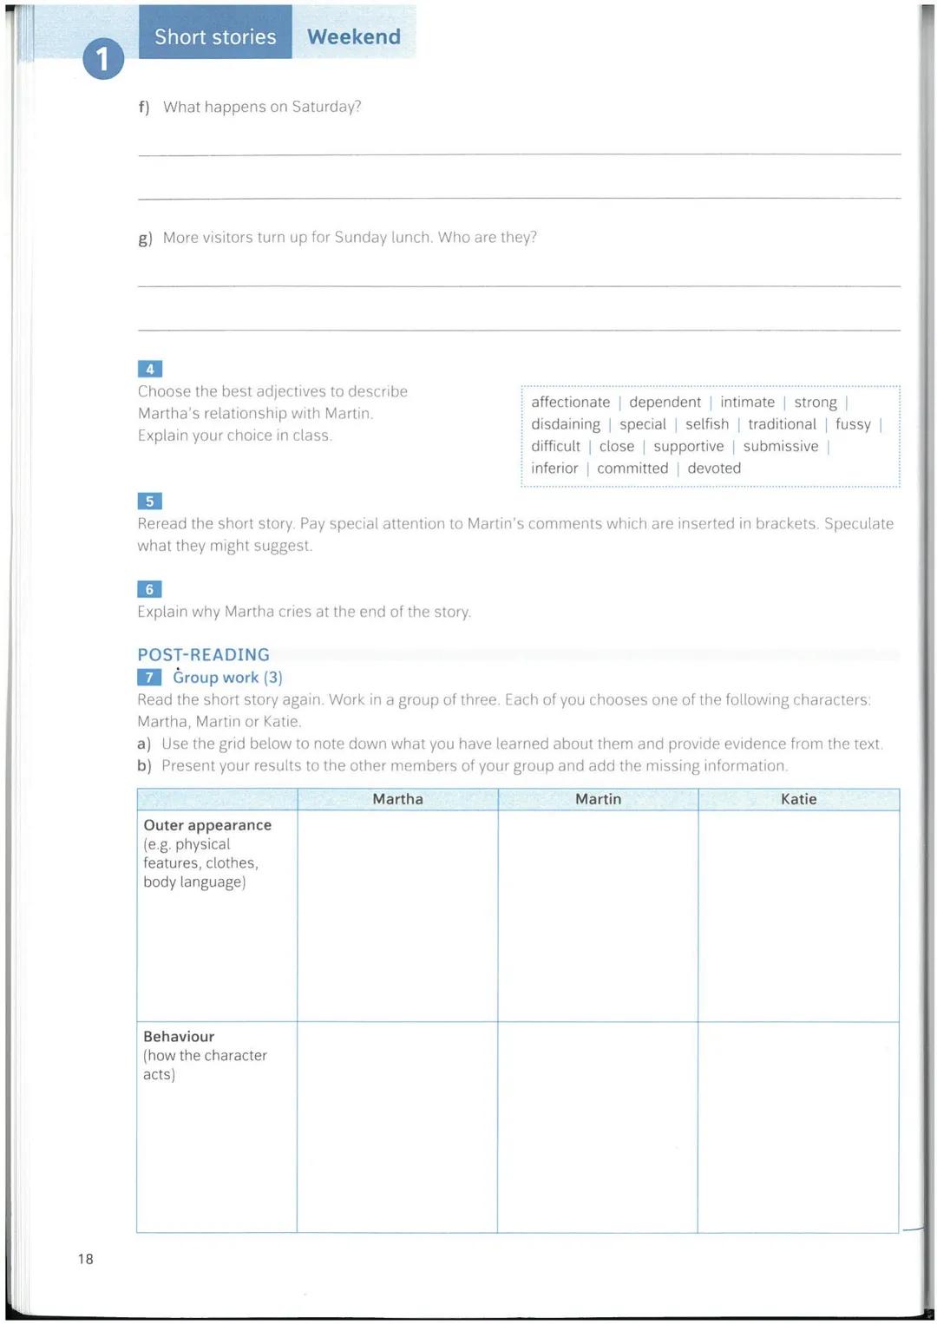Select the Short stories tab

coord(215,36)
